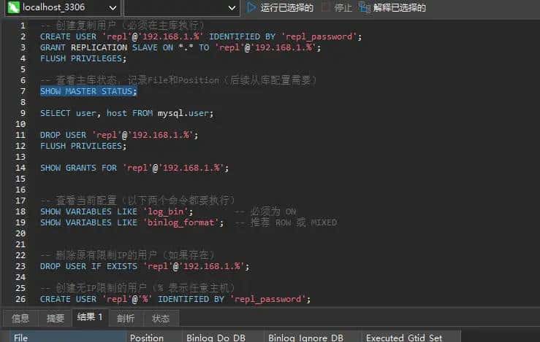Click SHOW VARIABLES LIKE 'binlog_format' line
Screen dimensions: 540x342
pos(132,222)
